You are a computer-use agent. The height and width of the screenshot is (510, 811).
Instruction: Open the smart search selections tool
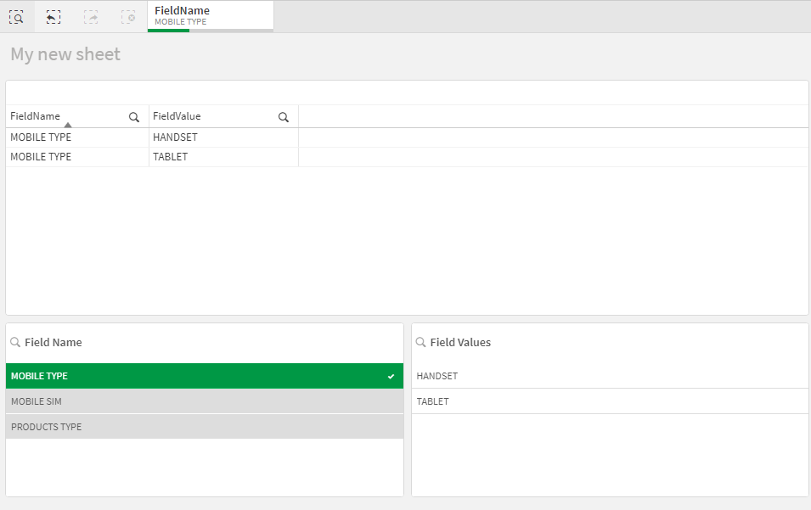16,17
